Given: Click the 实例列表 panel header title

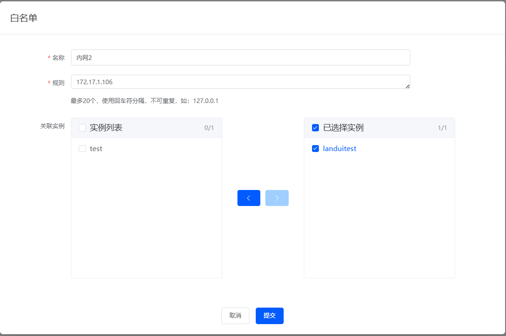Looking at the screenshot, I should click(106, 128).
